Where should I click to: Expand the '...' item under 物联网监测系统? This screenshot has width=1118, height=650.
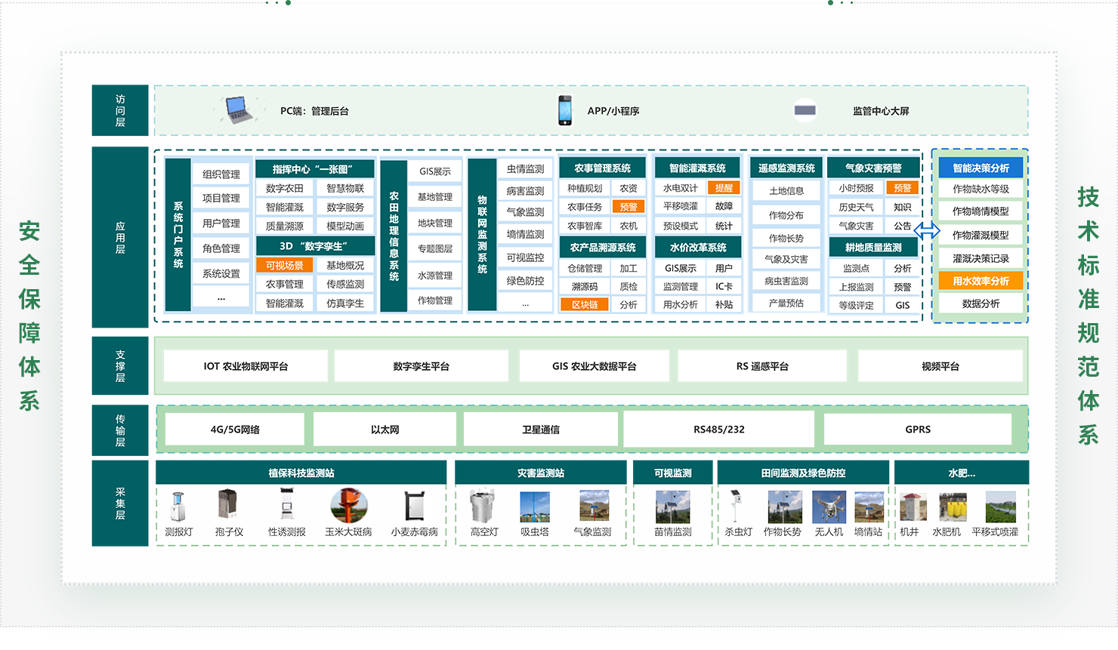pos(525,303)
